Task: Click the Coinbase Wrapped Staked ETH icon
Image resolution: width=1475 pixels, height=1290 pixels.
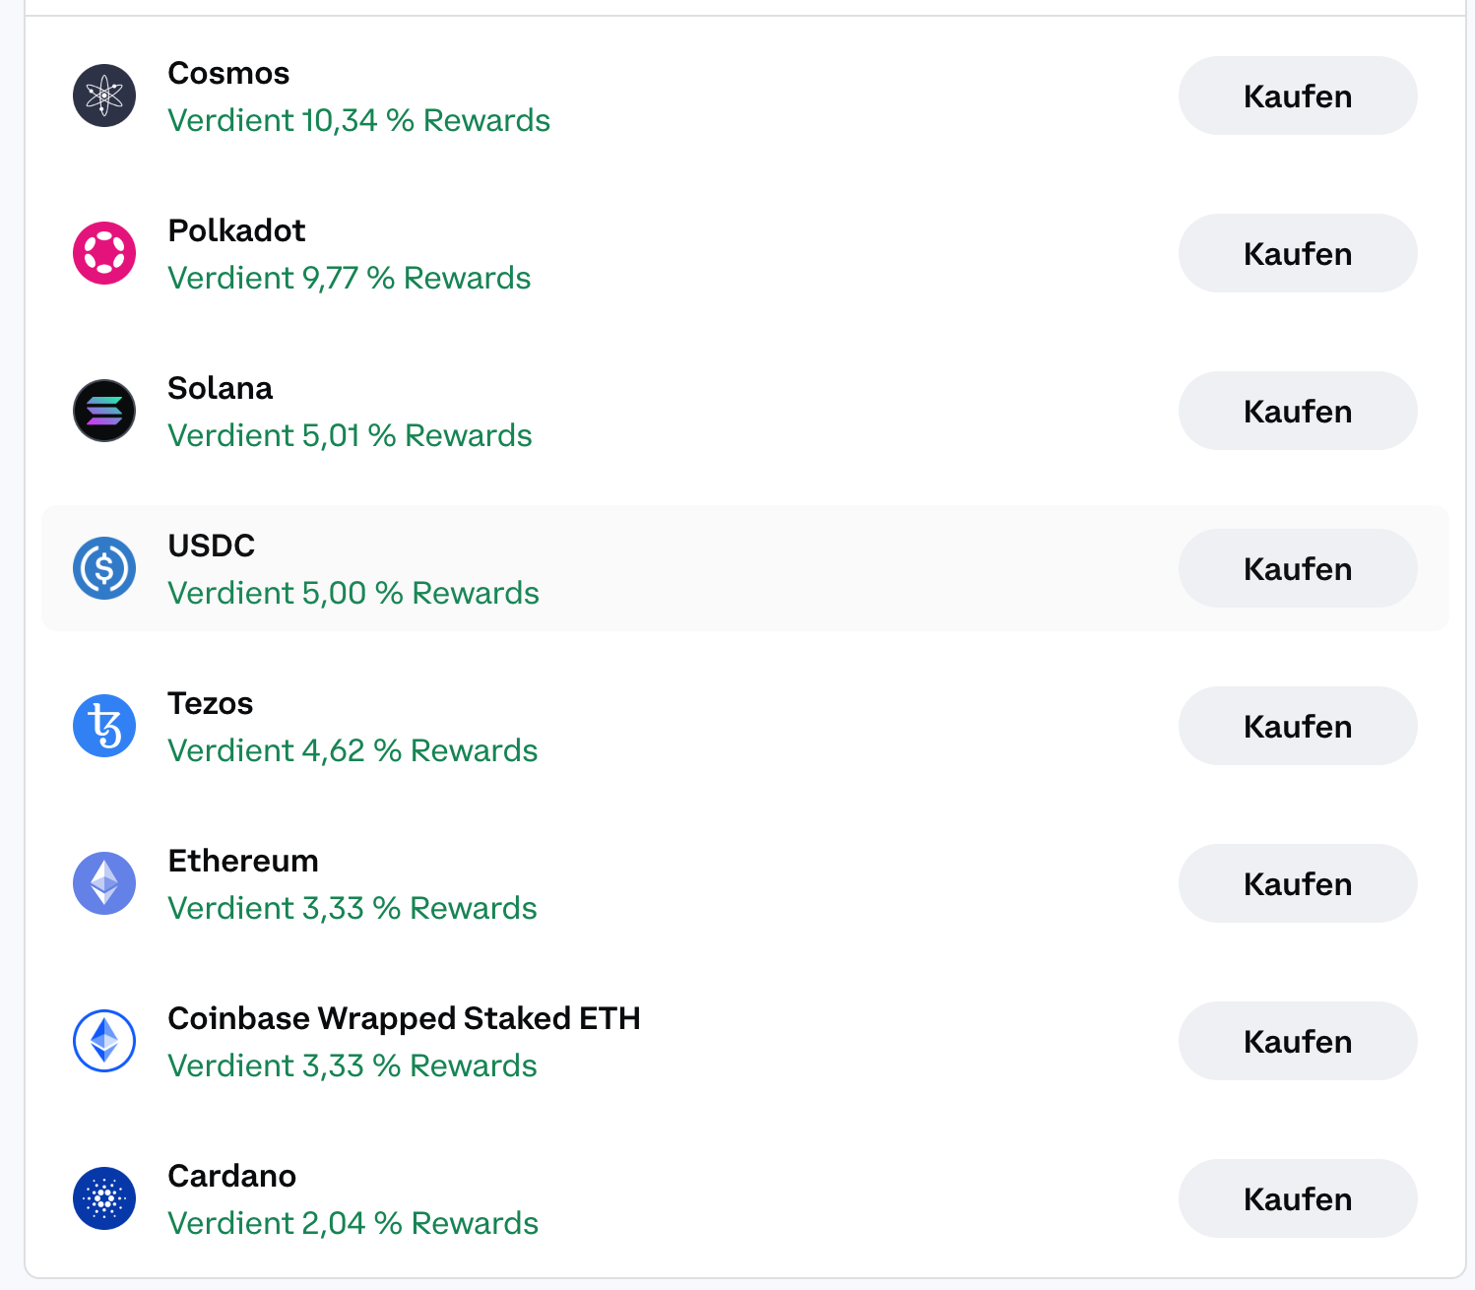Action: tap(104, 1041)
